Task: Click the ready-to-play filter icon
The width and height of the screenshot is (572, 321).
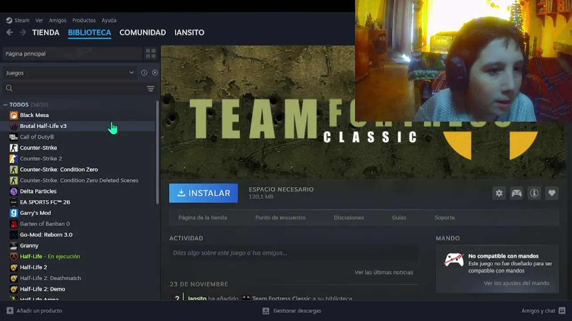Action: (x=155, y=73)
